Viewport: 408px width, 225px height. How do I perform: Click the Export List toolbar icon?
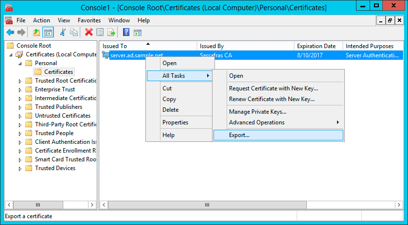pyautogui.click(x=111, y=33)
